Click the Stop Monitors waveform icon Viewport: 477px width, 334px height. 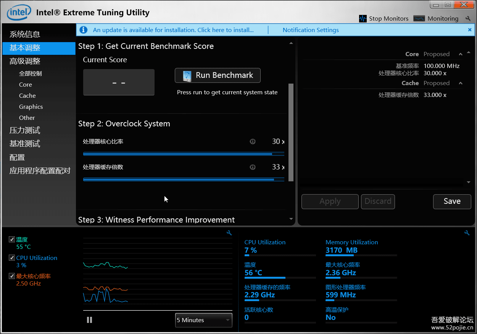363,18
